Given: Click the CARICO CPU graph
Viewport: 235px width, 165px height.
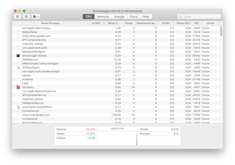Looking at the screenshot, I should pyautogui.click(x=117, y=136).
